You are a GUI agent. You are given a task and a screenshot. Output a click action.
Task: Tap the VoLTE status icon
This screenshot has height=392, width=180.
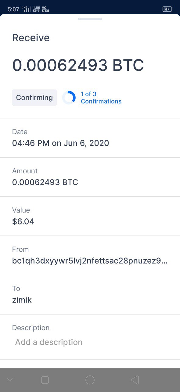(x=45, y=9)
